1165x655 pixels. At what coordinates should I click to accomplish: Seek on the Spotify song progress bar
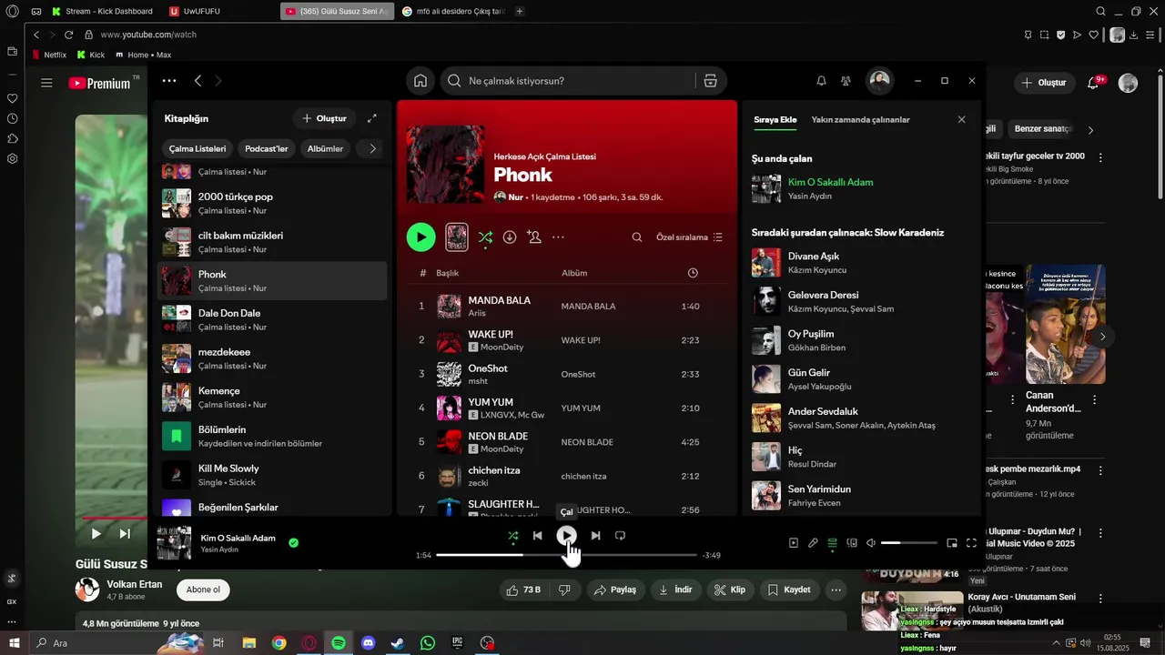pyautogui.click(x=566, y=555)
